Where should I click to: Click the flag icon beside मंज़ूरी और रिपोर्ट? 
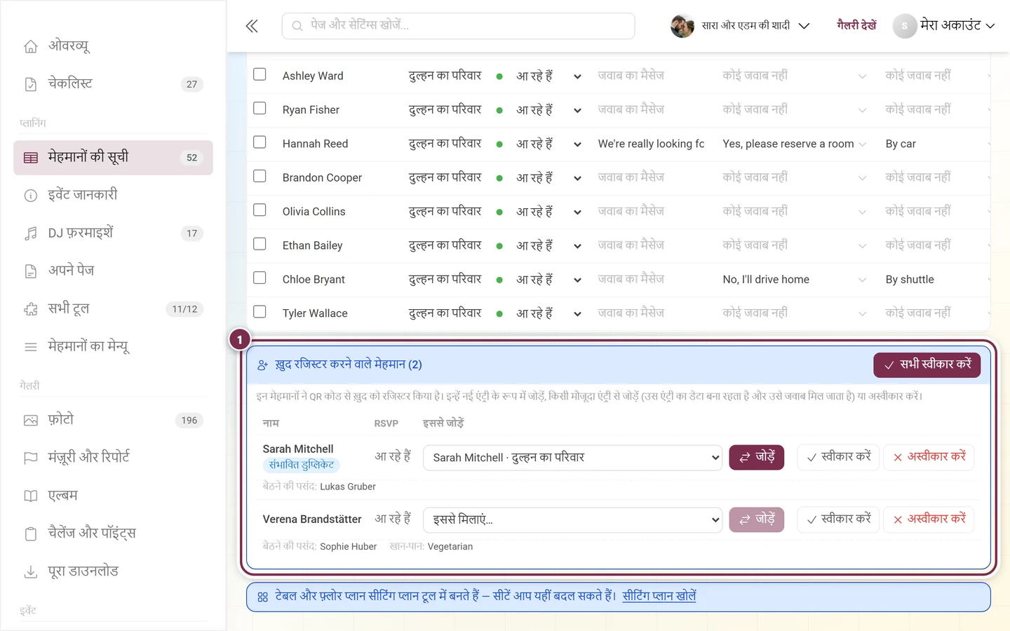[31, 458]
